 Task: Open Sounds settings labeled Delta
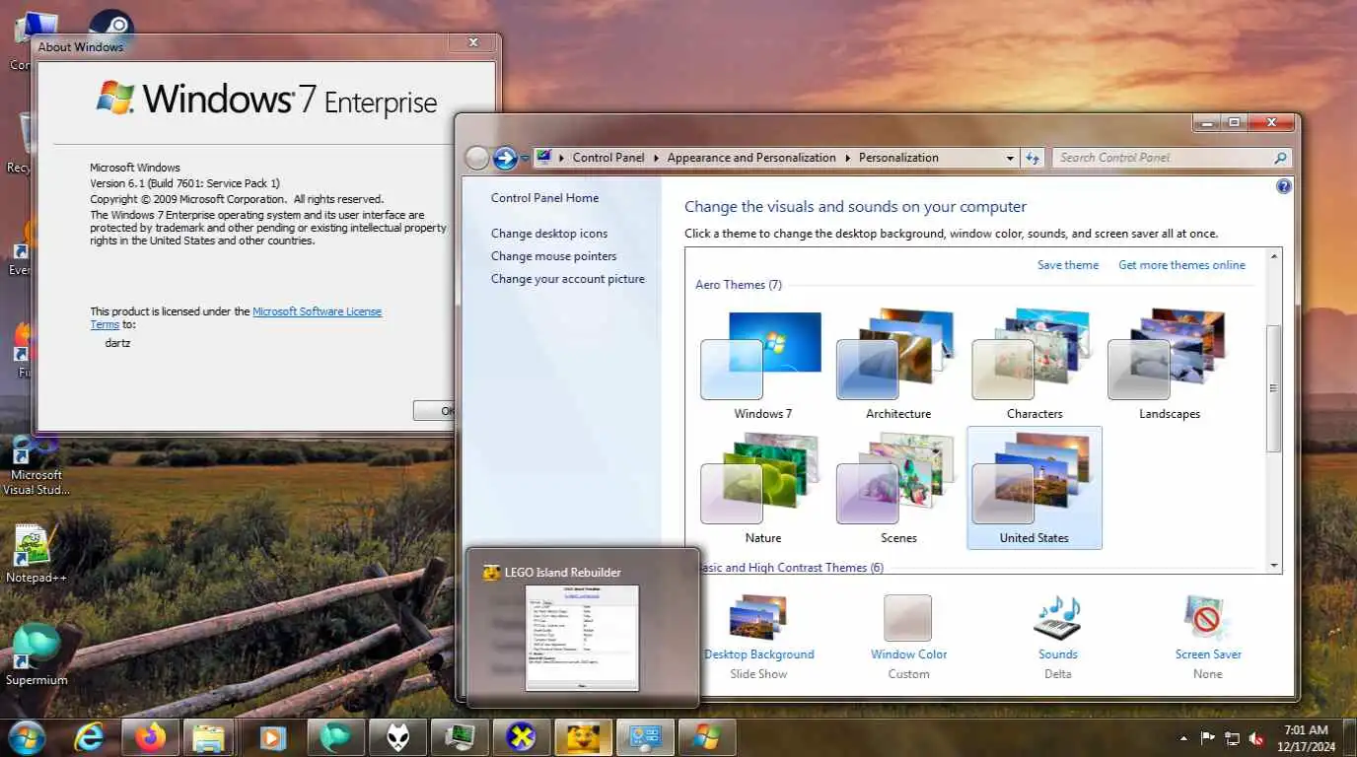[x=1057, y=637]
